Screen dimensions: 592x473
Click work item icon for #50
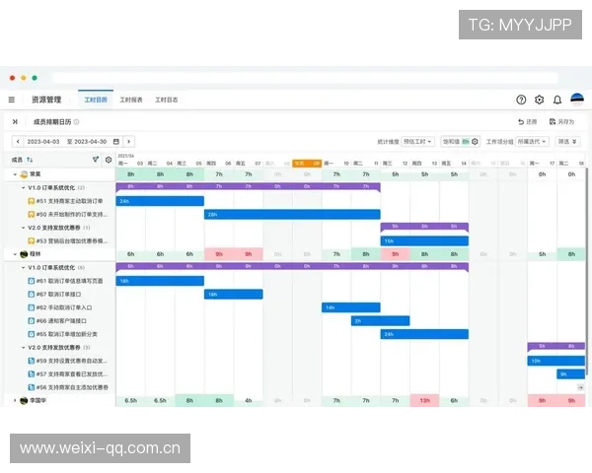[32, 214]
